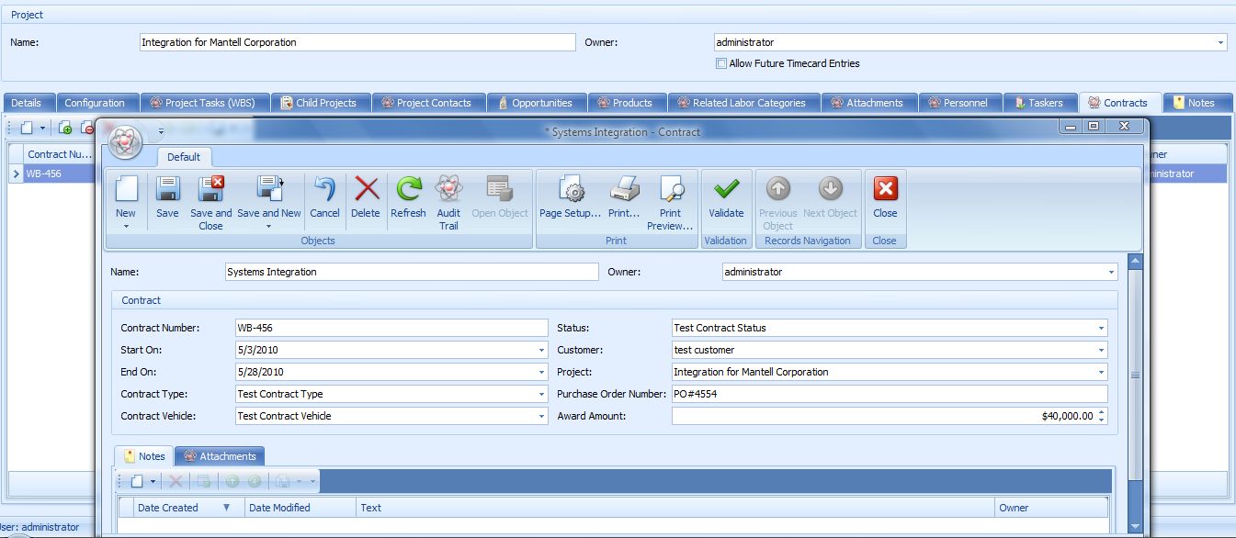The width and height of the screenshot is (1236, 538).
Task: Click the Open Object icon
Action: pyautogui.click(x=500, y=189)
